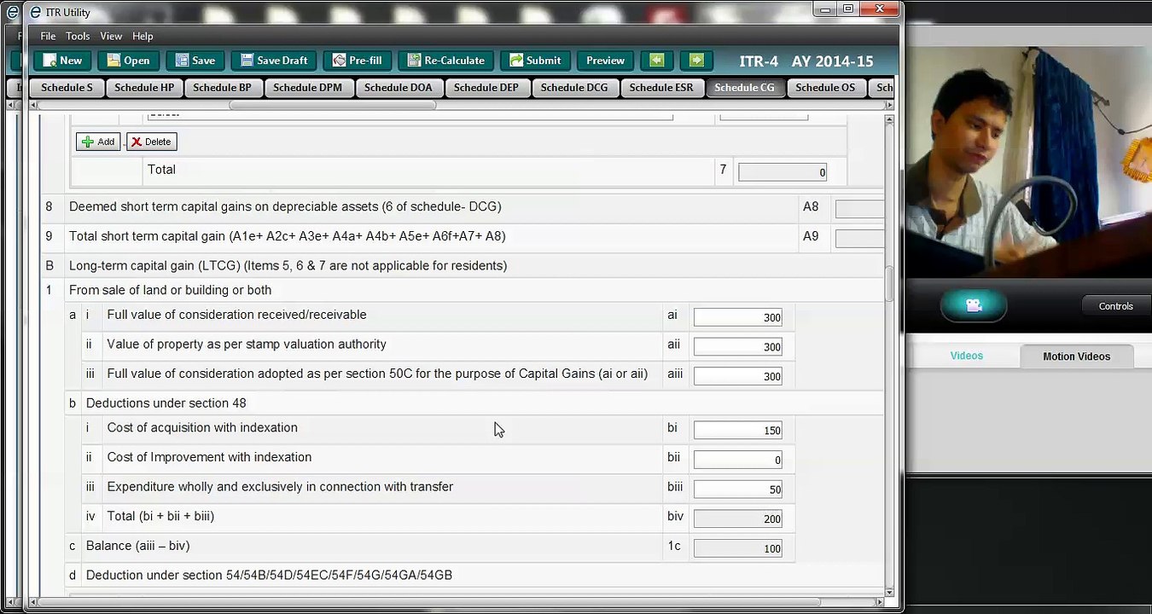This screenshot has height=614, width=1152.
Task: Open the Tools menu
Action: [x=78, y=36]
